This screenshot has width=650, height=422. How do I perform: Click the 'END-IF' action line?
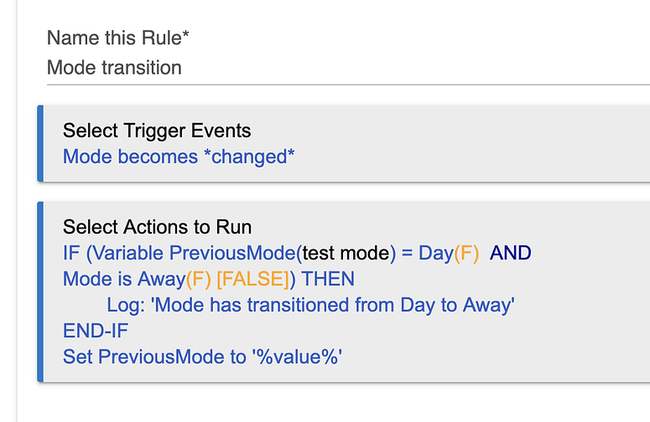[x=96, y=331]
